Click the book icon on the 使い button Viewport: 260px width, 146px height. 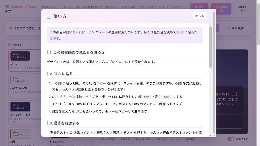click(196, 7)
